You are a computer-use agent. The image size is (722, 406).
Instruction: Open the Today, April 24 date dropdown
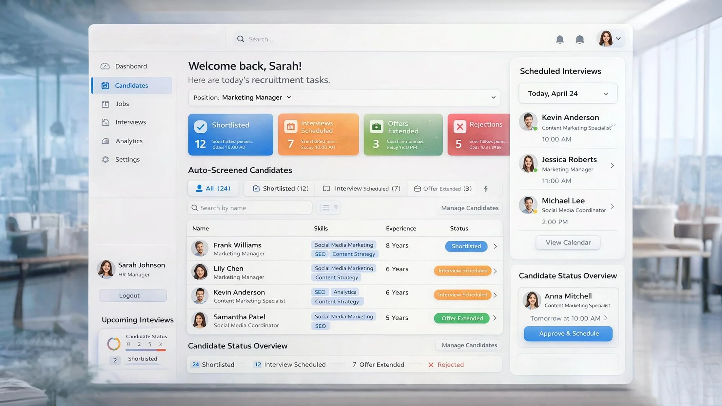[568, 94]
